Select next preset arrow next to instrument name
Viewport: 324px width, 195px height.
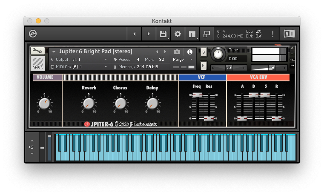pos(165,52)
